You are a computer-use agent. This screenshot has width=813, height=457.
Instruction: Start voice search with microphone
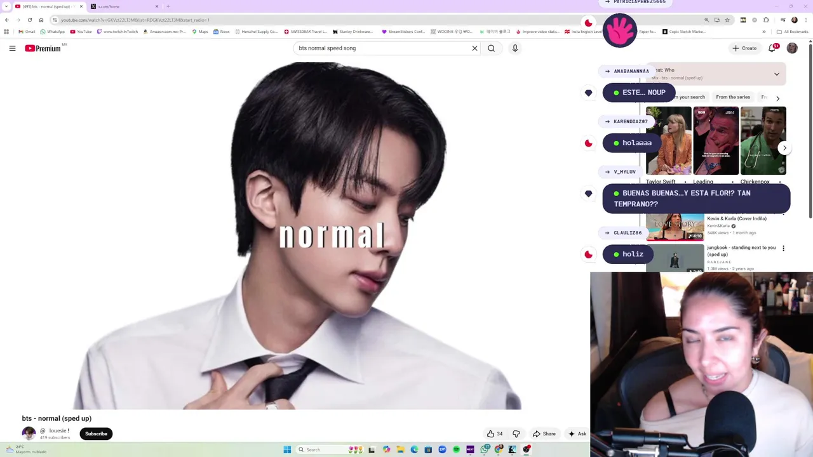(x=515, y=48)
